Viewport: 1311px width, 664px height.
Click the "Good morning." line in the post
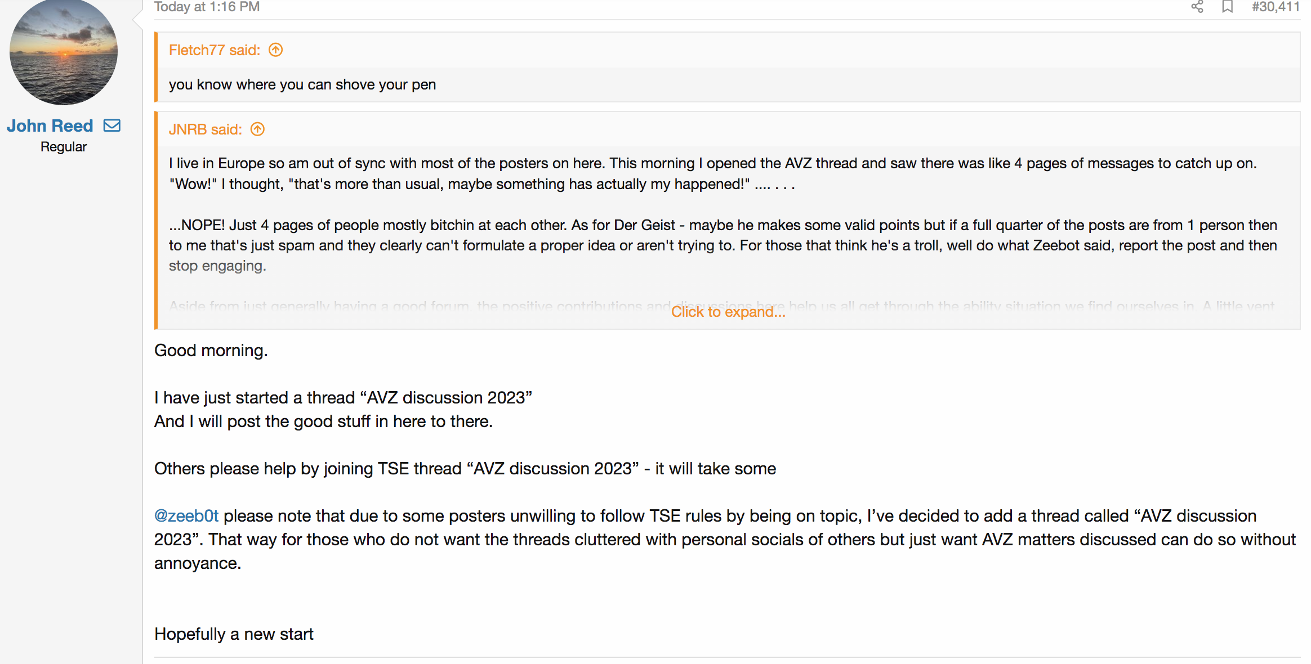(211, 351)
